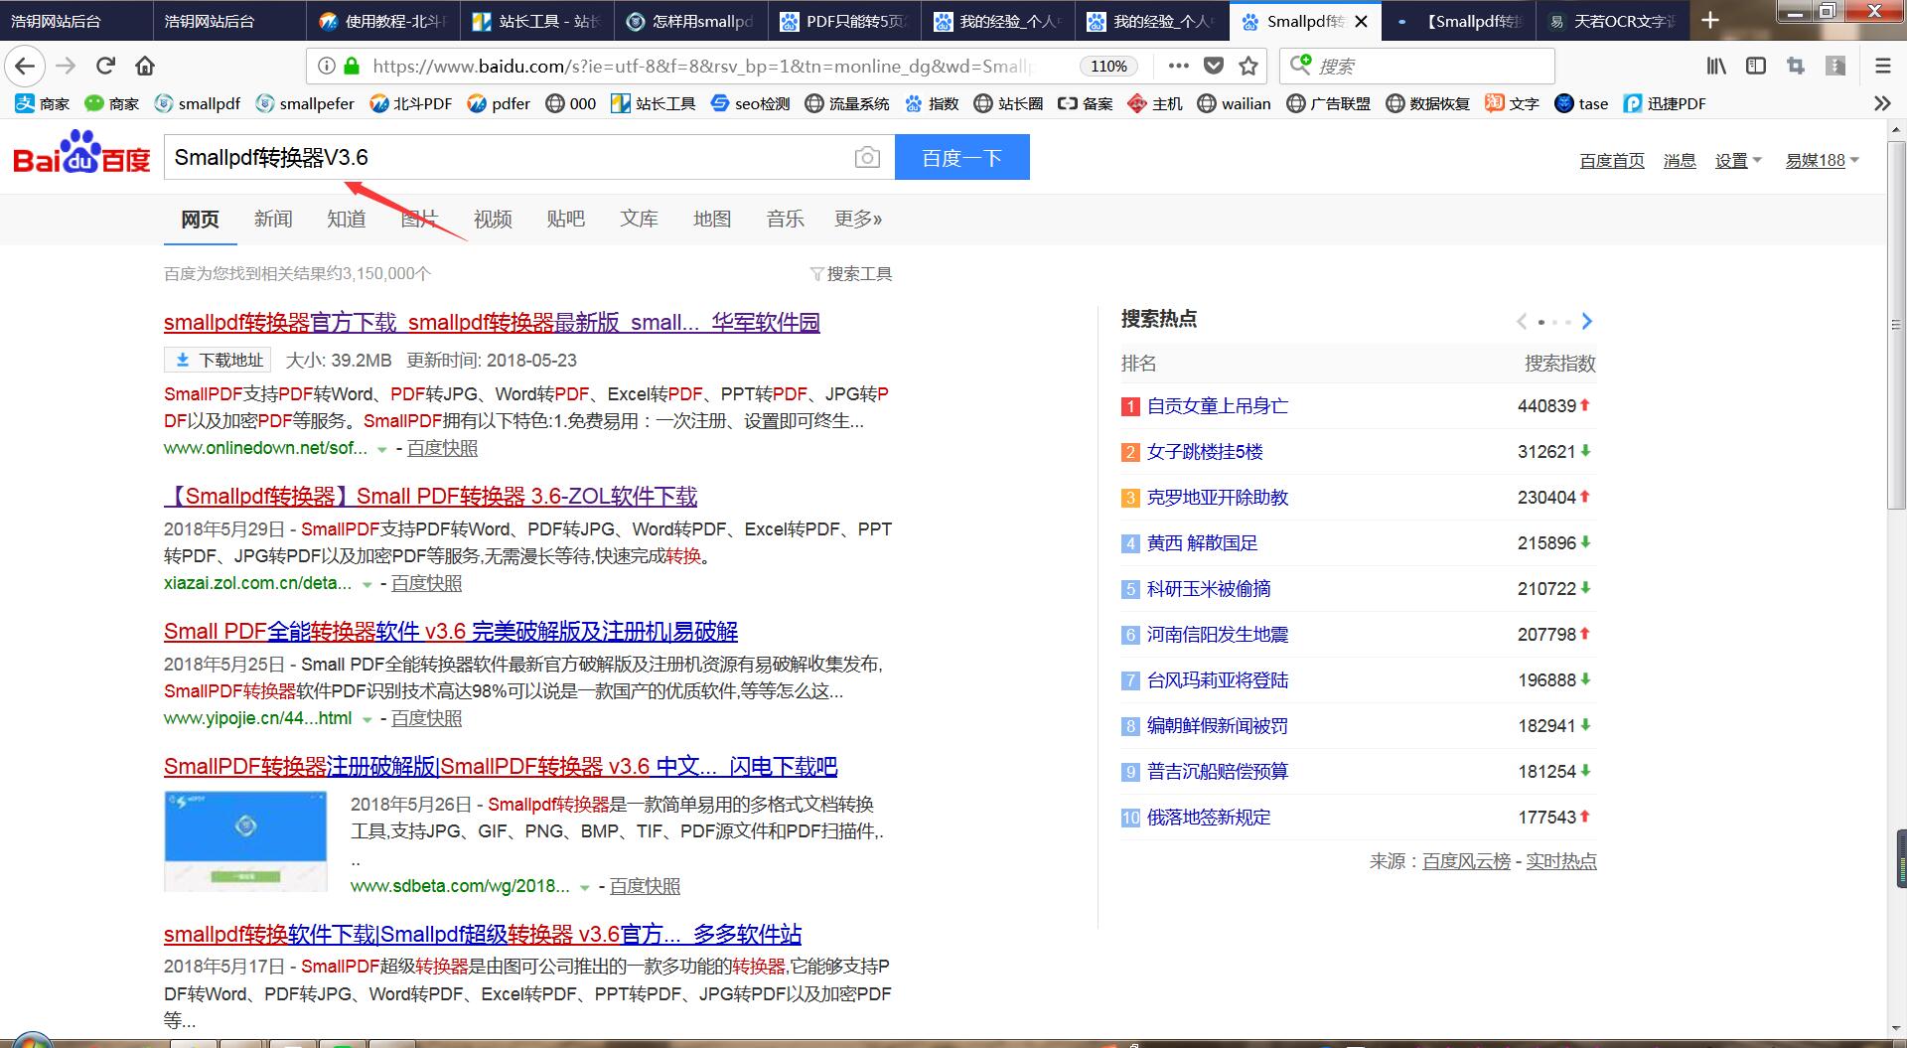Open the 搜索工具 filter

pos(851,274)
